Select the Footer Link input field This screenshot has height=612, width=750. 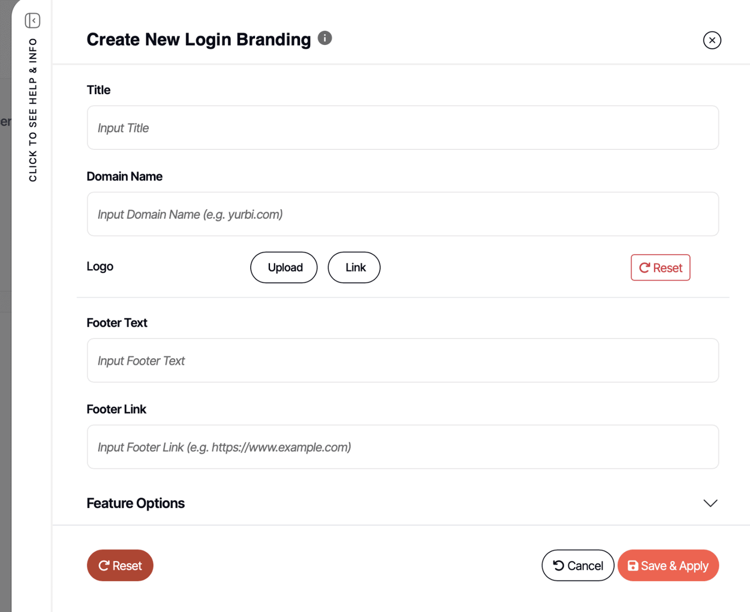point(402,447)
